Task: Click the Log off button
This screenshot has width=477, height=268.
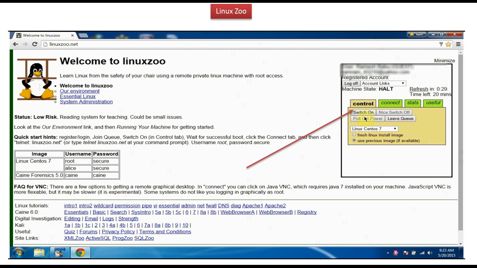Action: (x=351, y=83)
